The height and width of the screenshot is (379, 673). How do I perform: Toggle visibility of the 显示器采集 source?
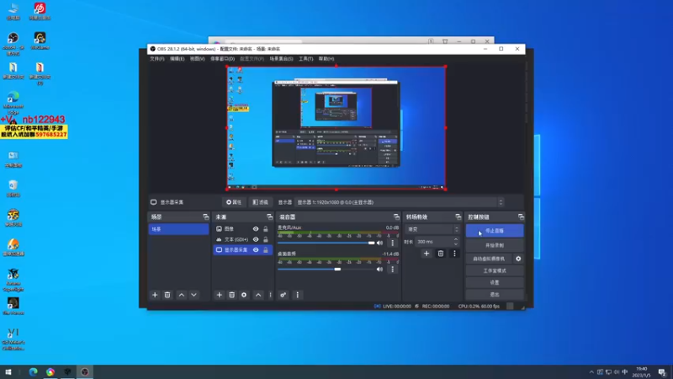point(256,249)
